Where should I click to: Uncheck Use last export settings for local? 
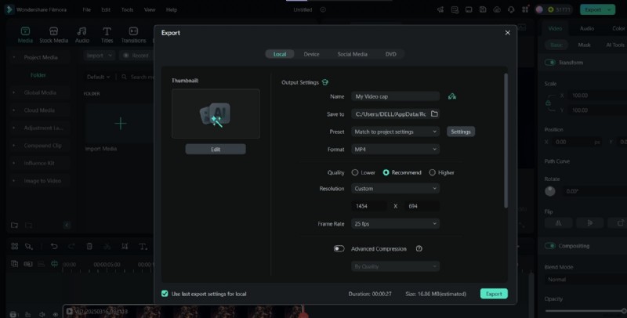[165, 294]
